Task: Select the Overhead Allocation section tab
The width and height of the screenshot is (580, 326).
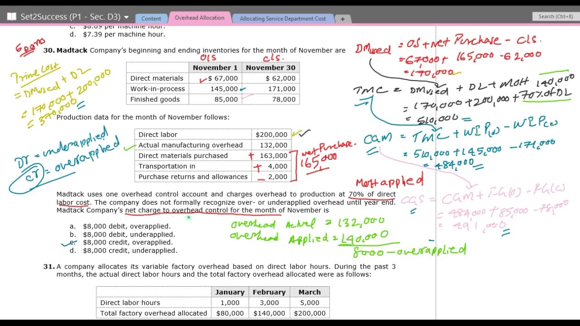Action: pos(199,18)
